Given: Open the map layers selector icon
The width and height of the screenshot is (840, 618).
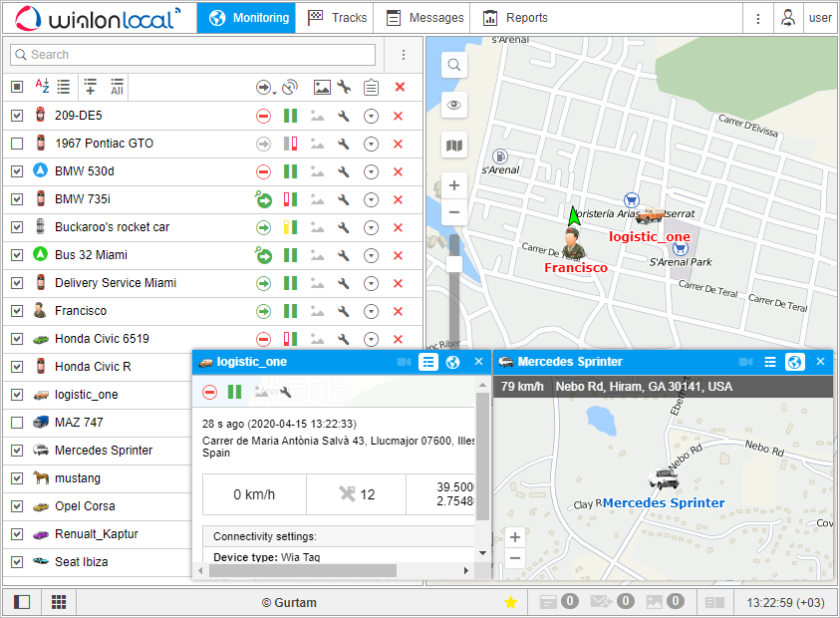Looking at the screenshot, I should 454,145.
